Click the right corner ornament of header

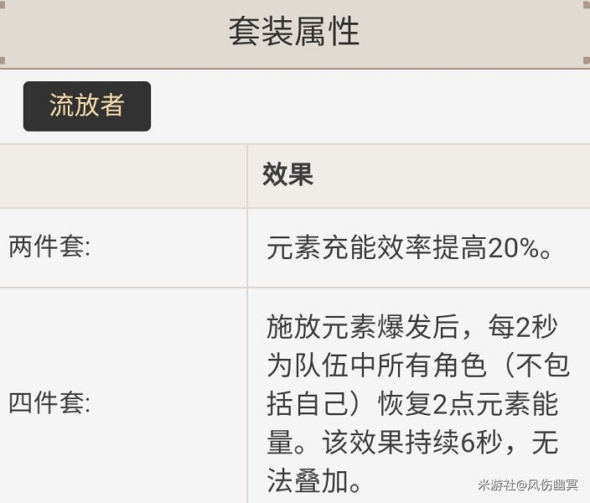587,60
